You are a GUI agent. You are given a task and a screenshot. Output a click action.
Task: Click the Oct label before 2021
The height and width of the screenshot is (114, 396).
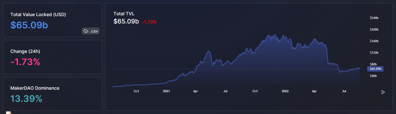pyautogui.click(x=136, y=91)
